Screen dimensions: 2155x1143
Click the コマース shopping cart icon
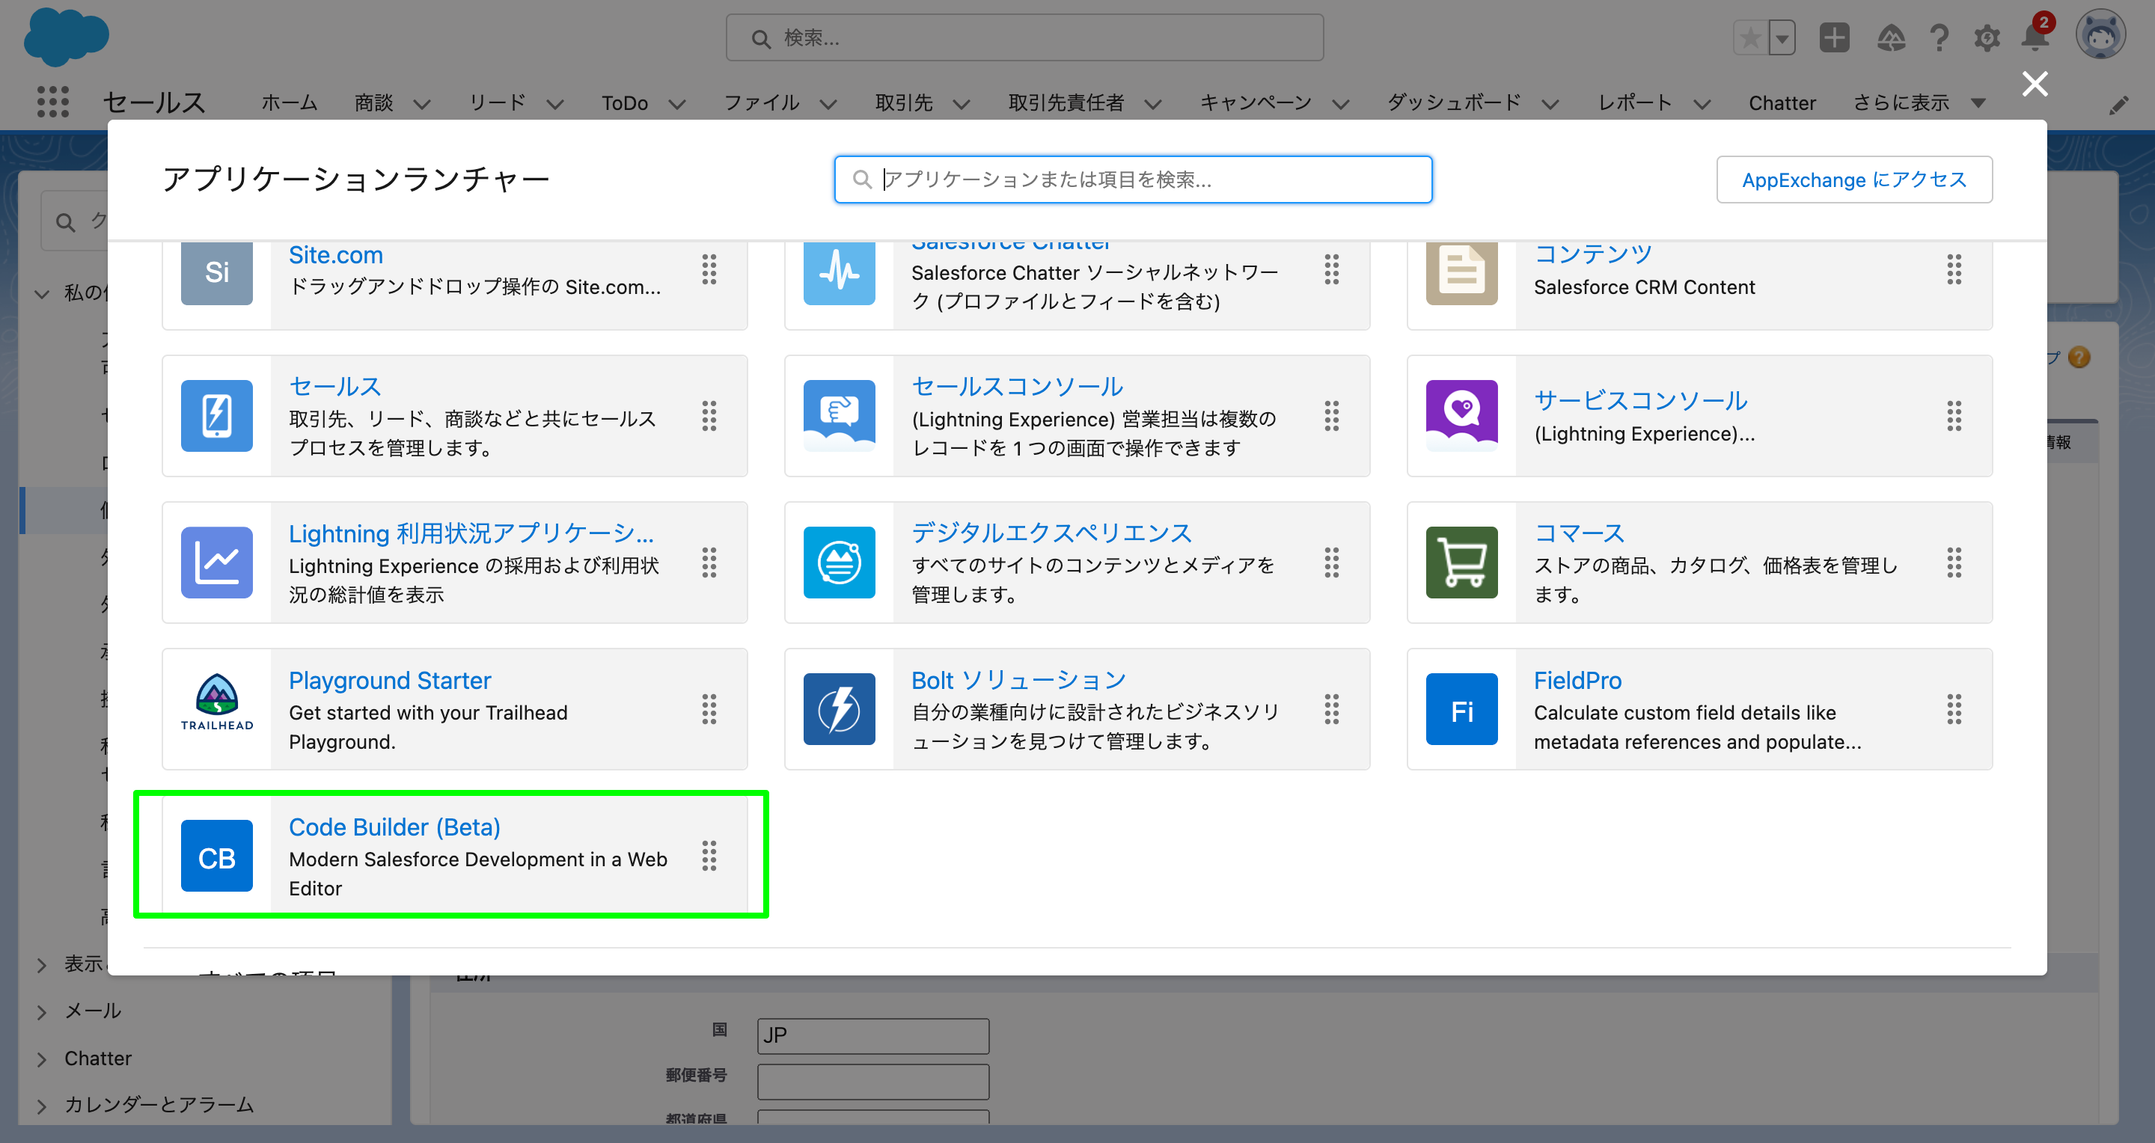1461,562
